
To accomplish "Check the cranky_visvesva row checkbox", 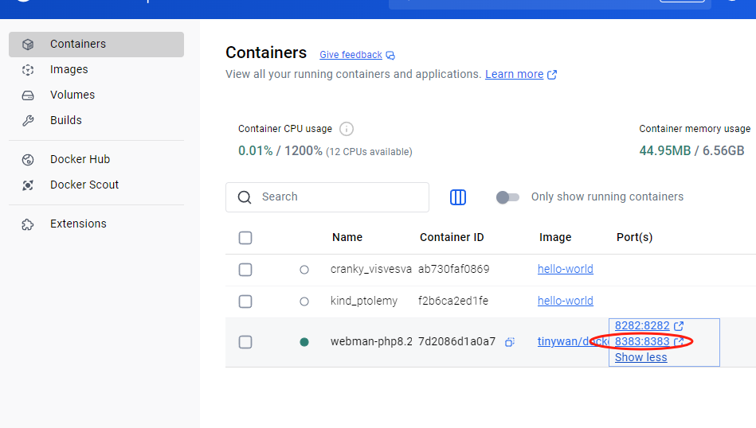I will 245,270.
